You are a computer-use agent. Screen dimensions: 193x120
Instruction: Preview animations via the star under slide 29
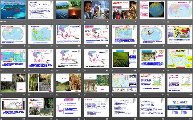[2, 119]
